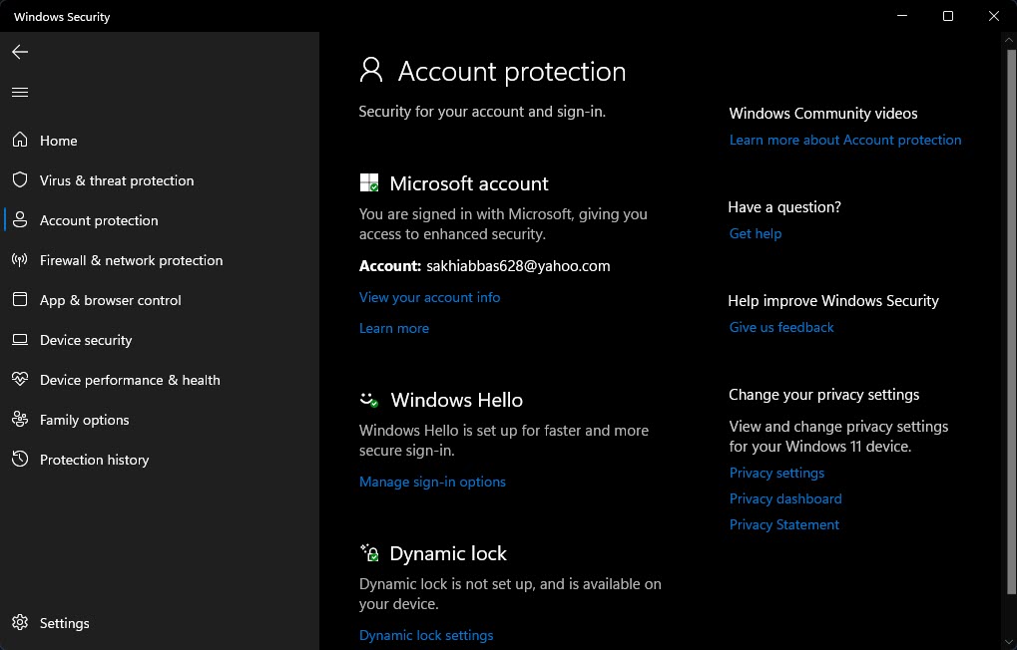Open Manage sign-in options link

point(432,483)
